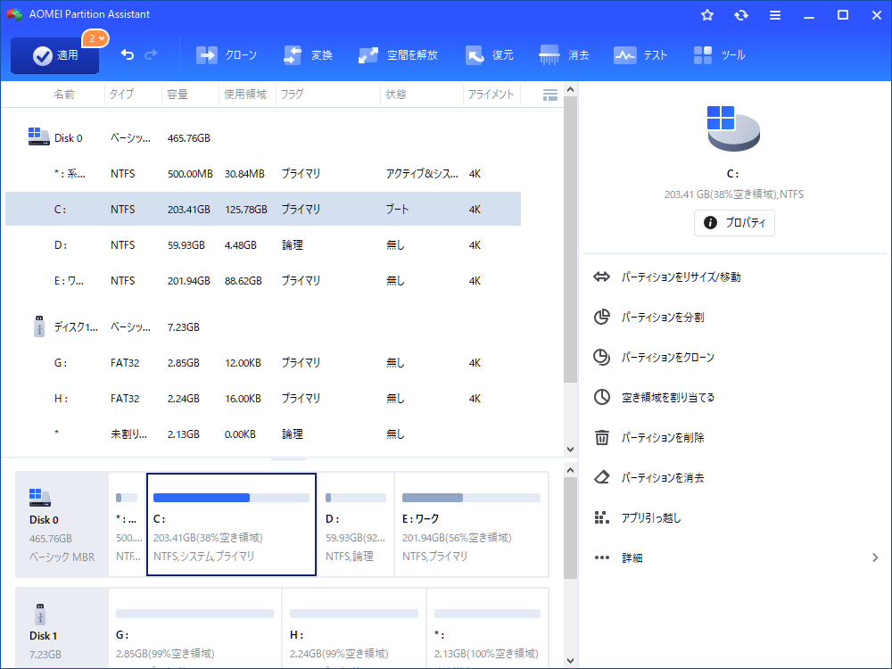Image resolution: width=892 pixels, height=669 pixels.
Task: Click the three-dots icon beside 詳細
Action: pos(602,557)
